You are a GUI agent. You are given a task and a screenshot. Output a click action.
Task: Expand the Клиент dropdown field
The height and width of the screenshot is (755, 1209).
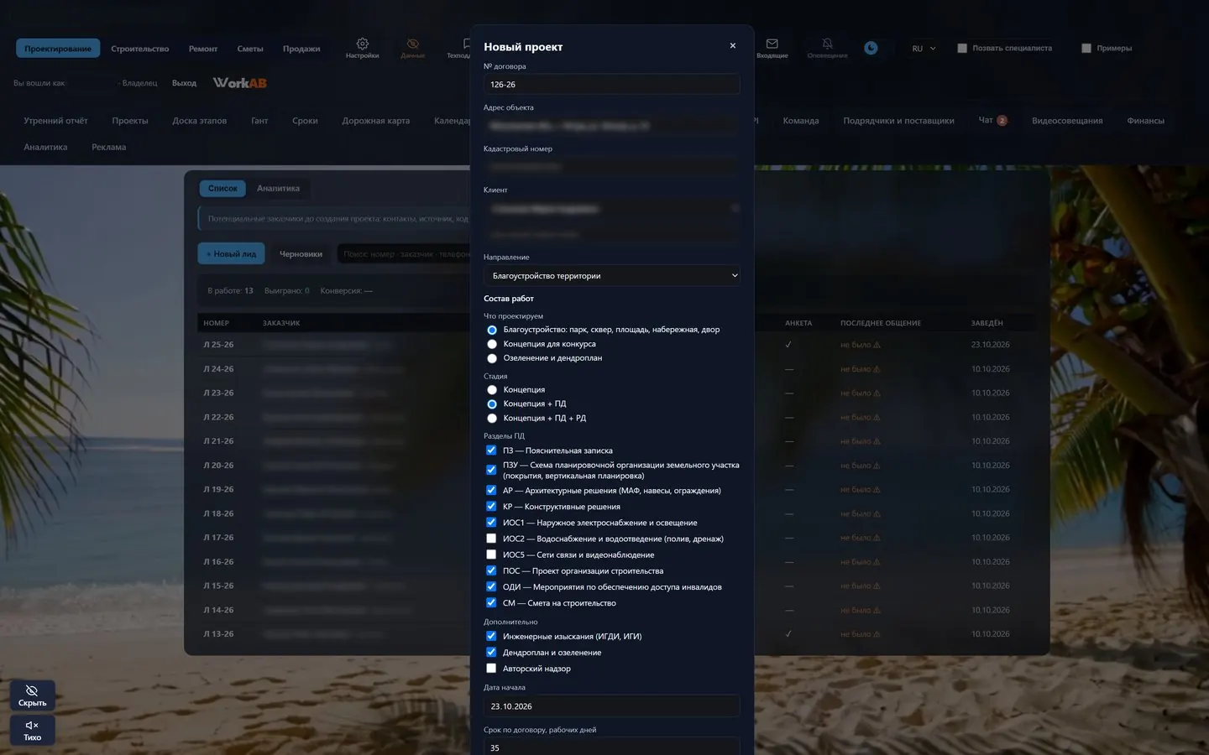[612, 208]
